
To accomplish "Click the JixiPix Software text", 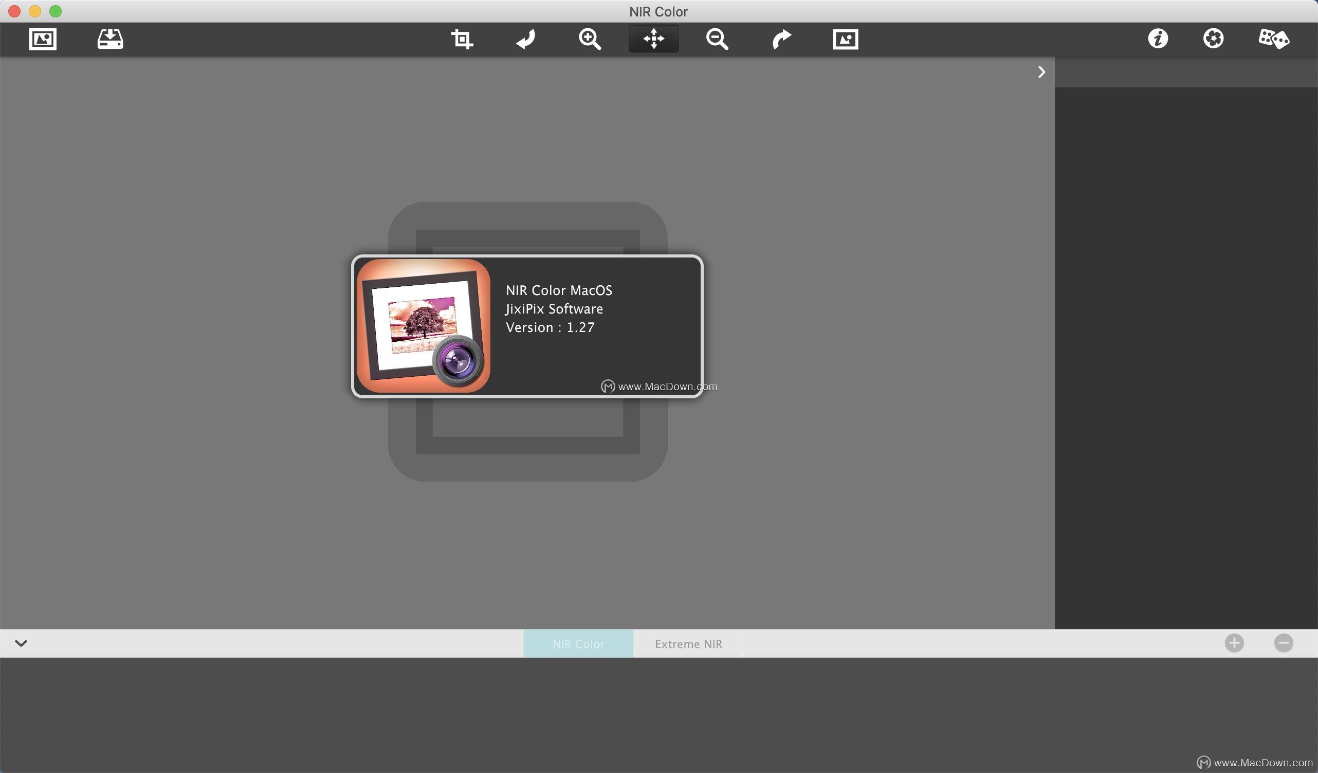I will click(554, 309).
